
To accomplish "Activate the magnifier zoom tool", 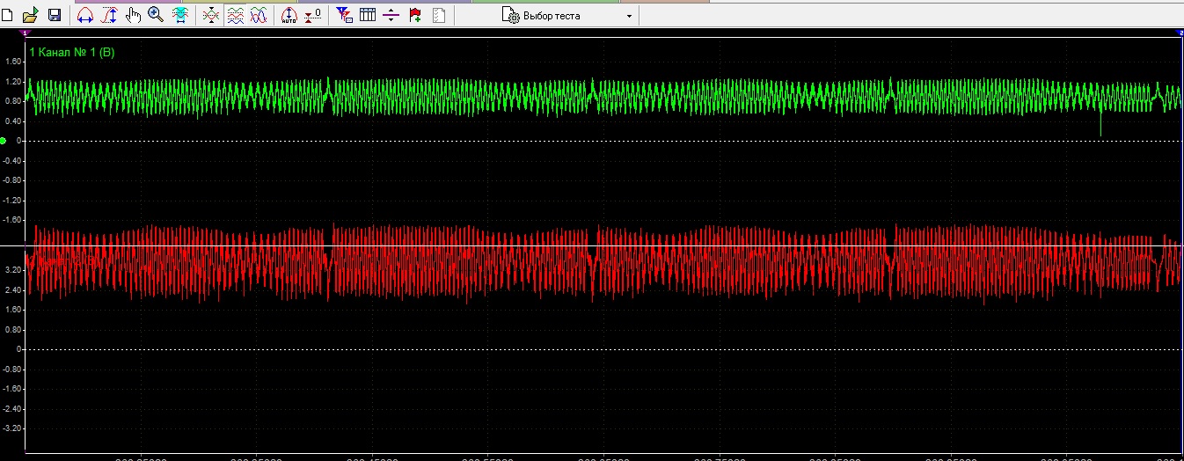I will pyautogui.click(x=156, y=15).
